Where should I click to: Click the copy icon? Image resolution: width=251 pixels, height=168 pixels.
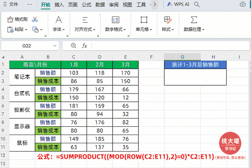[35, 29]
